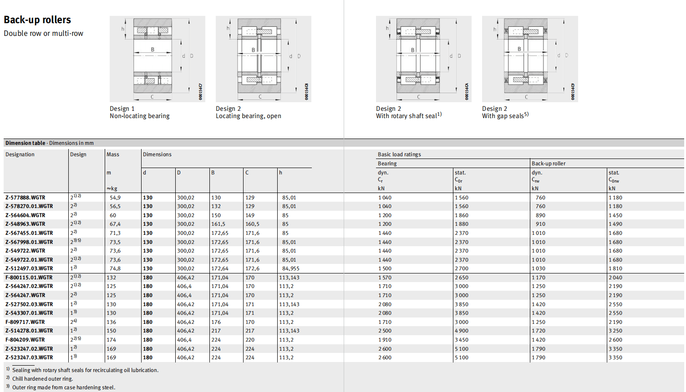Click the Dimension table title bar
686x392 pixels.
[50, 143]
